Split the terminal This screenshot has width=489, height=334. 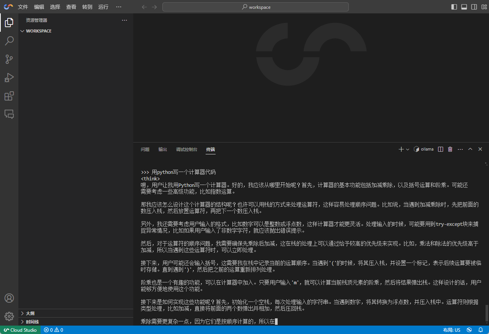(x=440, y=149)
